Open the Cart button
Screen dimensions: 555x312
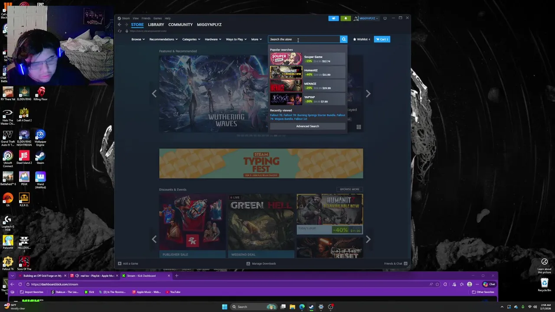[x=382, y=39]
